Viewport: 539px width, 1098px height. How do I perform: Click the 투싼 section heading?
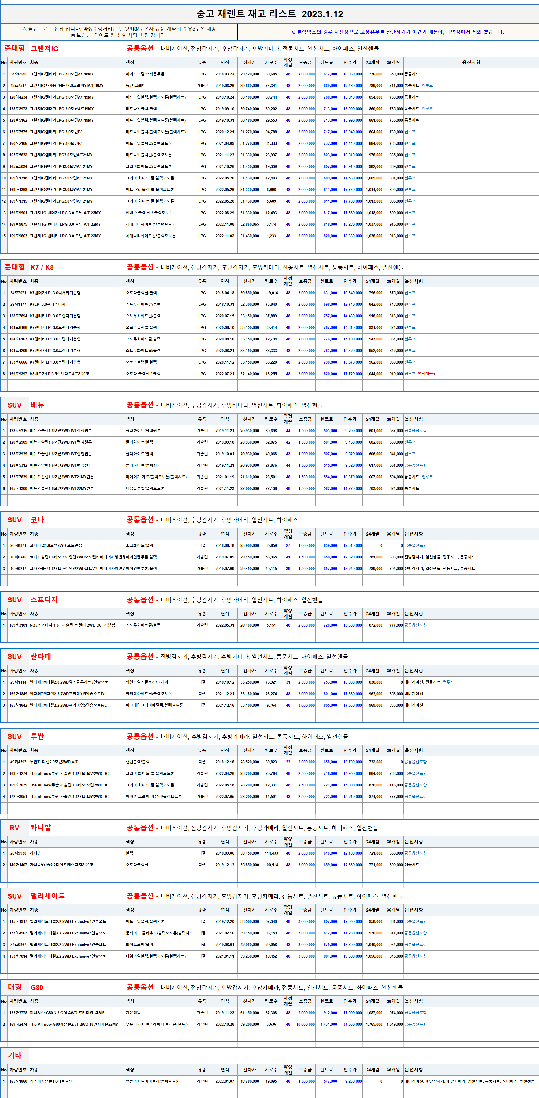37,736
